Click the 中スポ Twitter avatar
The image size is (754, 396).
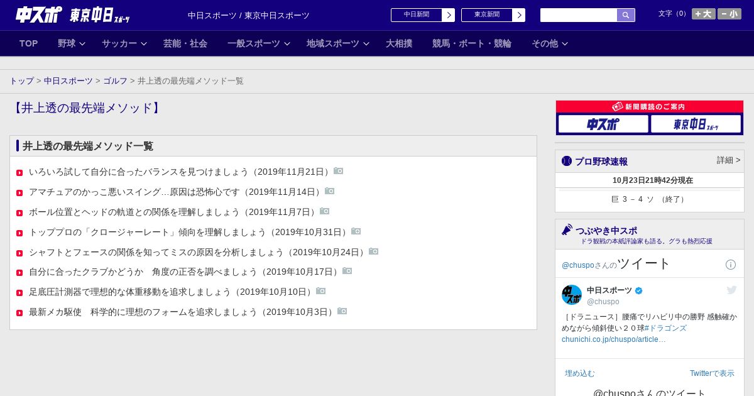[572, 295]
